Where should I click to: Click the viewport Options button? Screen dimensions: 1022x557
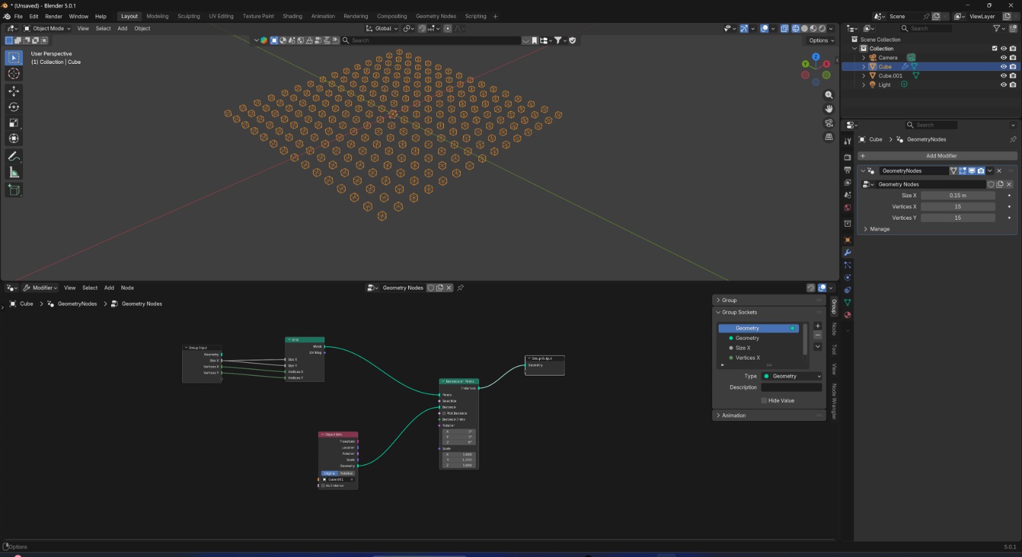821,40
